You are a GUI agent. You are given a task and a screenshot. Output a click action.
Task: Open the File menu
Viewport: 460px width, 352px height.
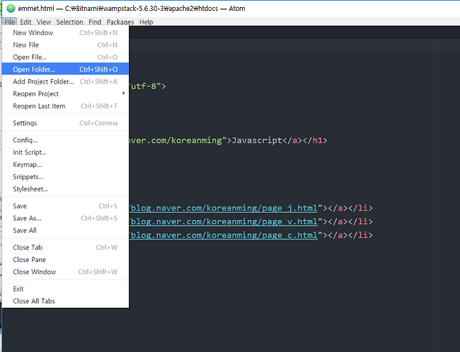click(10, 22)
